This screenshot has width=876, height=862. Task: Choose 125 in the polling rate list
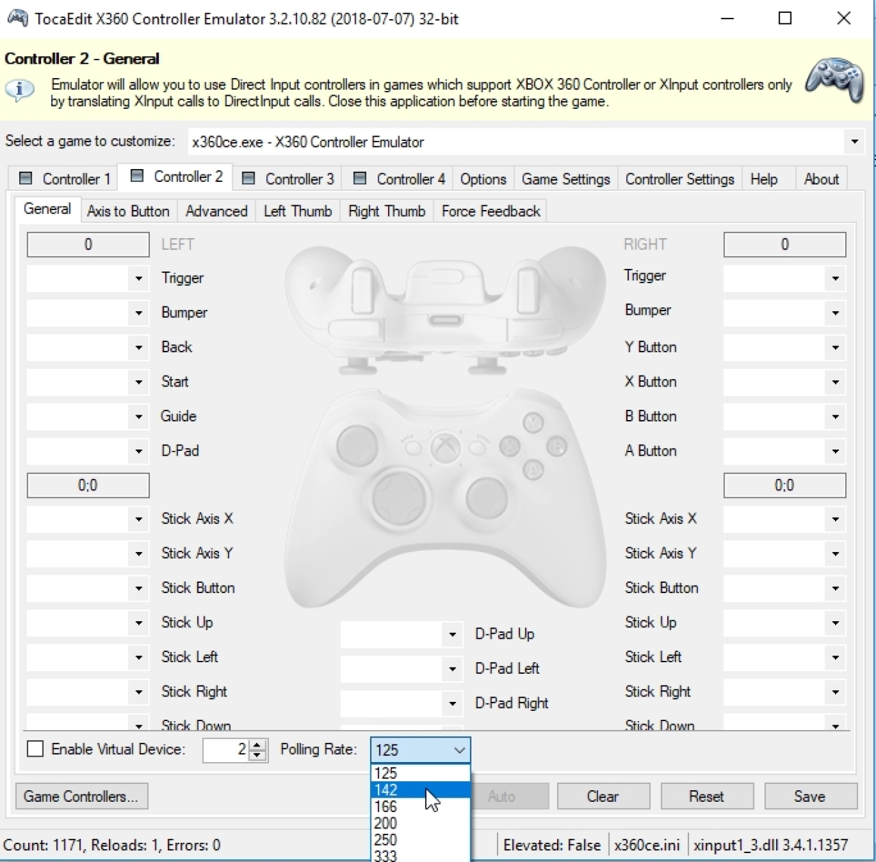click(420, 773)
